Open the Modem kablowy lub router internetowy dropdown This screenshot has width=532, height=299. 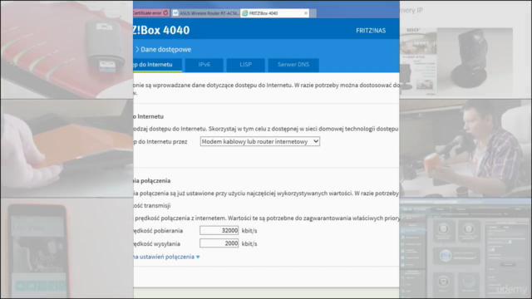(x=260, y=141)
